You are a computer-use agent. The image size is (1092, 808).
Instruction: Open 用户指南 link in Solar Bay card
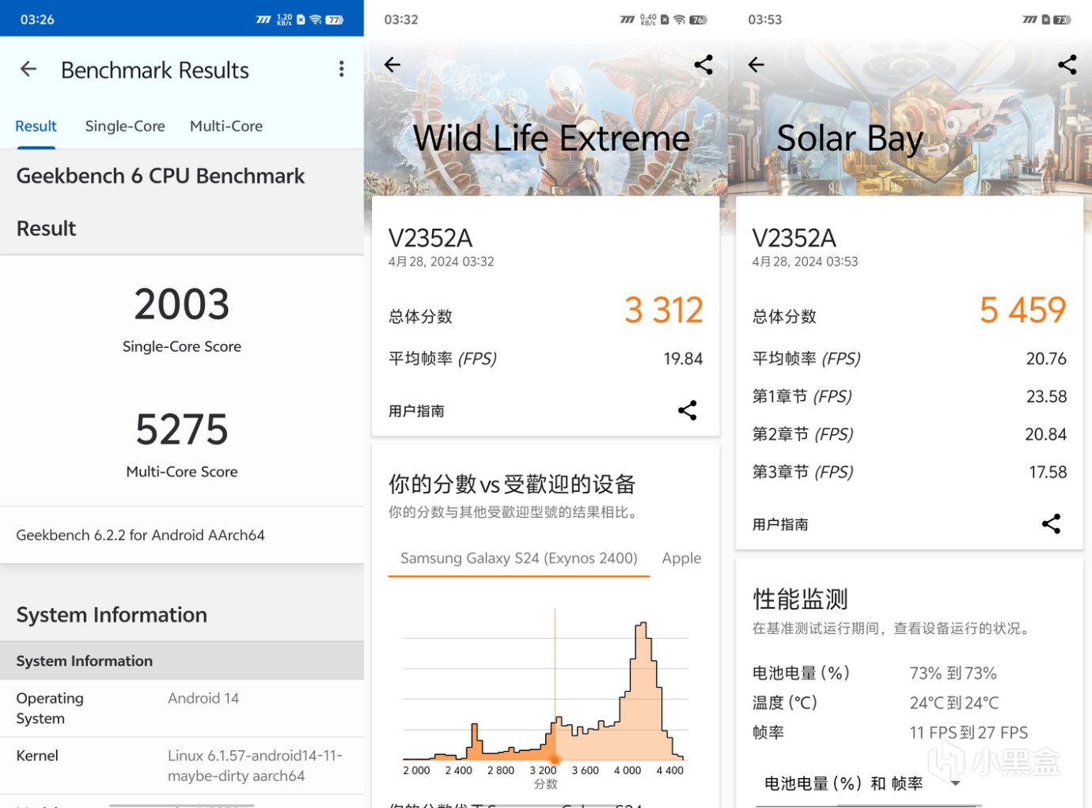pos(780,524)
